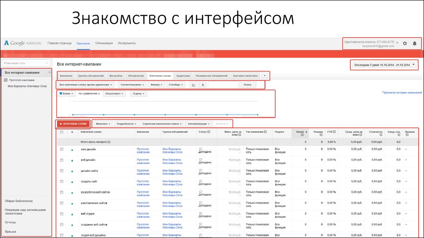Screen dimensions: 424x238
Task: Click the Поиск button
Action: [x=248, y=85]
